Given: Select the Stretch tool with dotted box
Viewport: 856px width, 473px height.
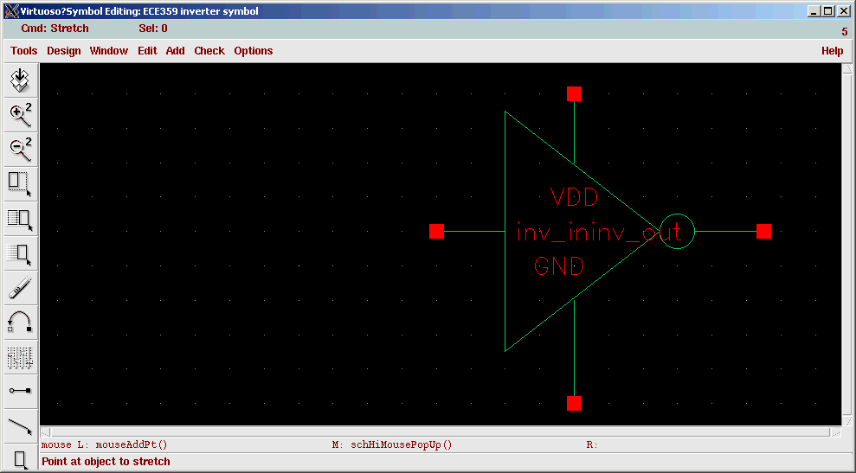Looking at the screenshot, I should pos(20,184).
